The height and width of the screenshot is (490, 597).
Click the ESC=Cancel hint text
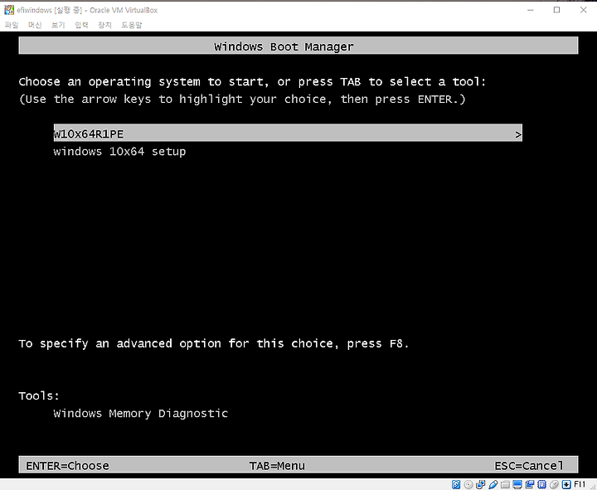point(529,466)
